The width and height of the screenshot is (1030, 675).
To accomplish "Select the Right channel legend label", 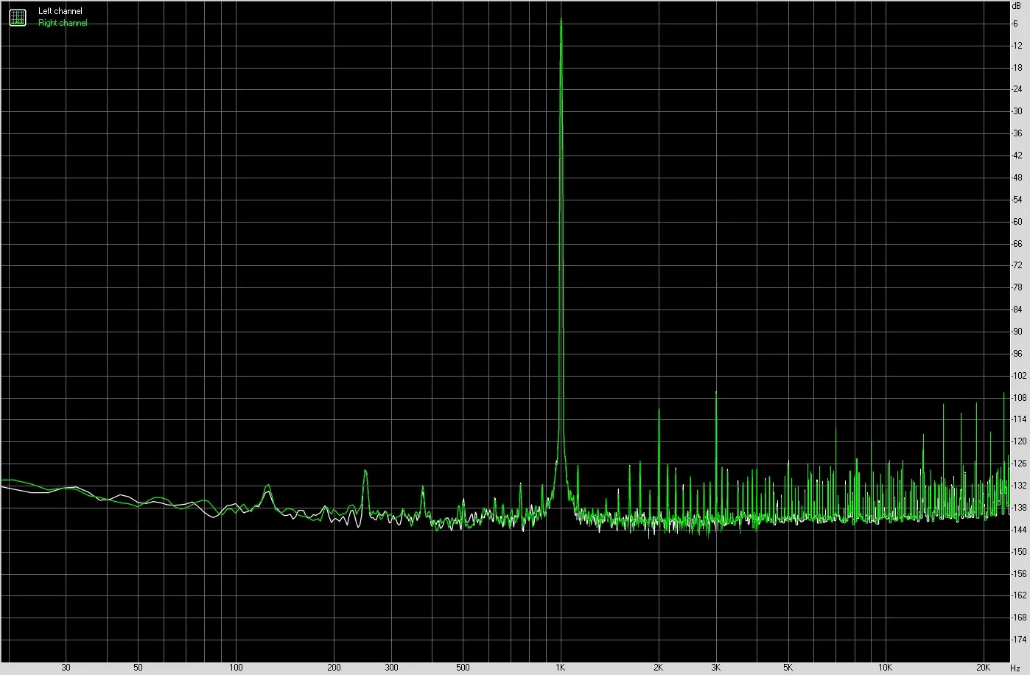I will click(63, 23).
